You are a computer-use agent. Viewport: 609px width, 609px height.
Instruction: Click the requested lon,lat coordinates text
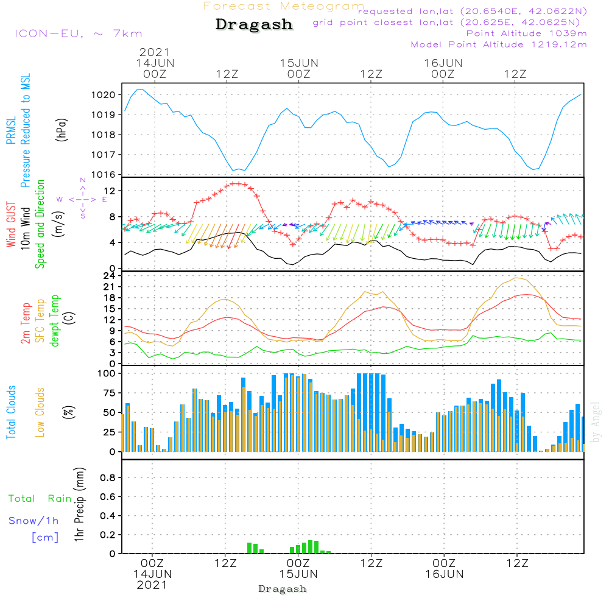[472, 12]
